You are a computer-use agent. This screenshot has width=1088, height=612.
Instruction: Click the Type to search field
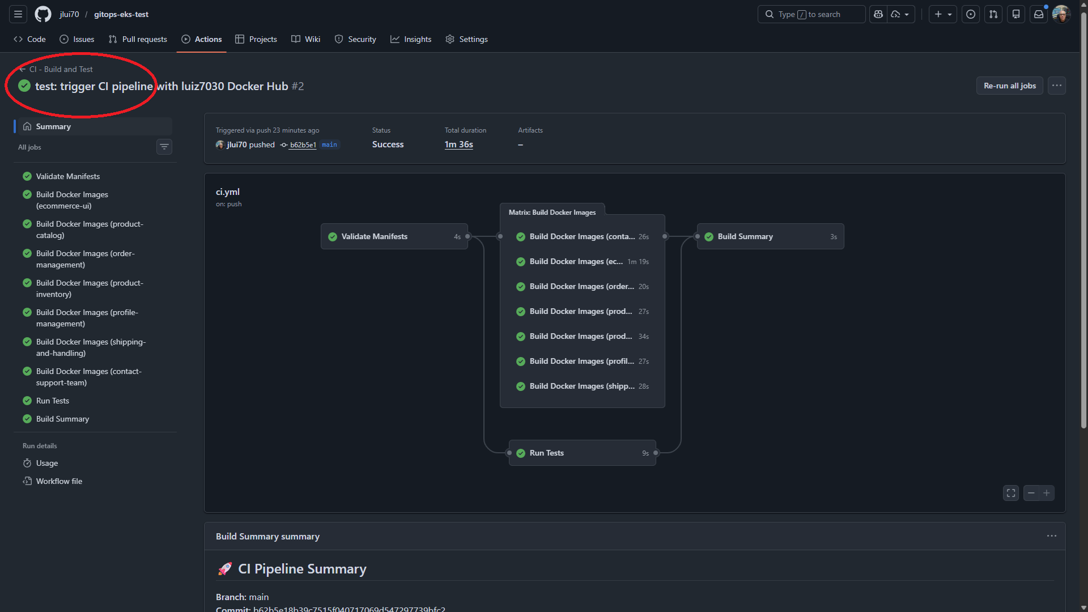point(811,14)
